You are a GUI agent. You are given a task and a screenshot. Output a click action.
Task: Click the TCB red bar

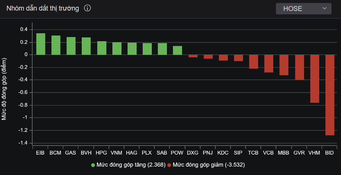pos(254,62)
